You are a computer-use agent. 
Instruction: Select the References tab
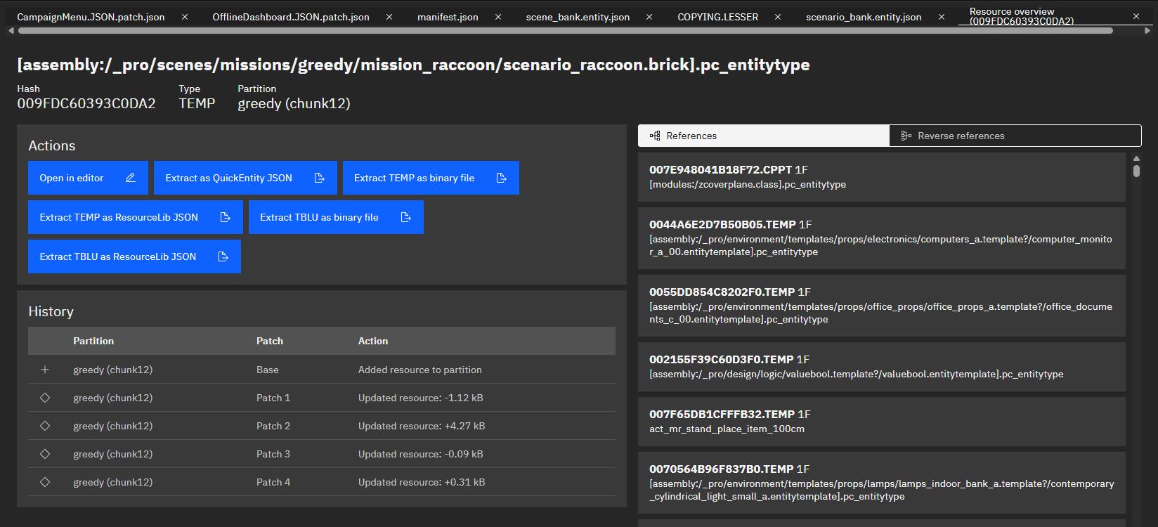pos(764,136)
